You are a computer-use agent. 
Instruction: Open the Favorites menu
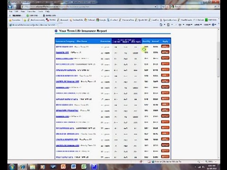pos(31,11)
